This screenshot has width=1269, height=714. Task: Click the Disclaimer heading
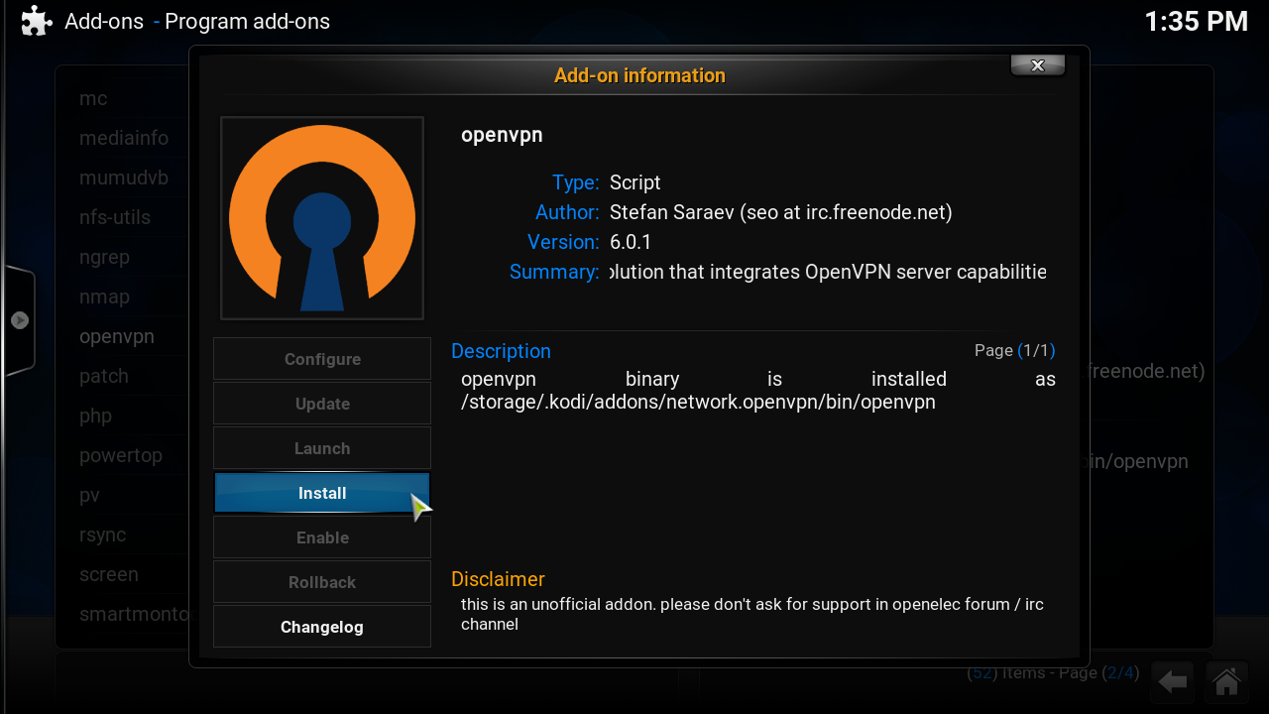(498, 579)
